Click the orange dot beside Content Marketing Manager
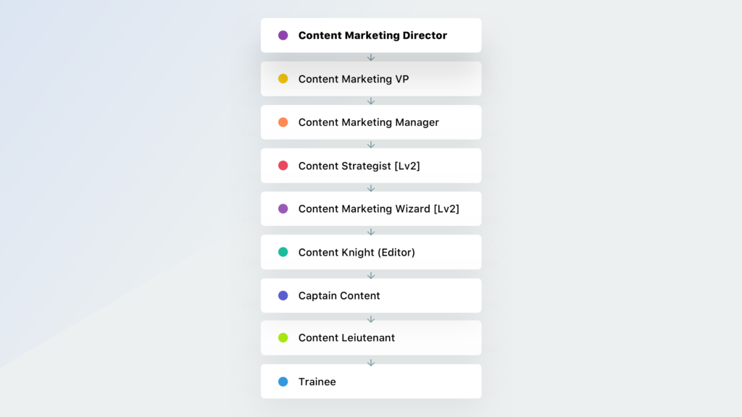The width and height of the screenshot is (742, 417). click(x=283, y=122)
